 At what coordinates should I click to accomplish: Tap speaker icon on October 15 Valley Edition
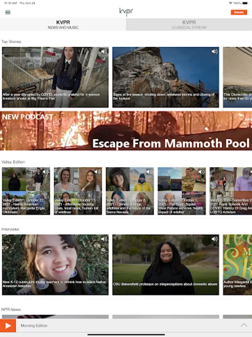click(x=97, y=172)
